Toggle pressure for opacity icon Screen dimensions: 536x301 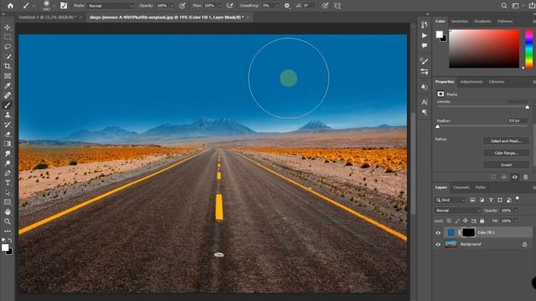[x=183, y=6]
